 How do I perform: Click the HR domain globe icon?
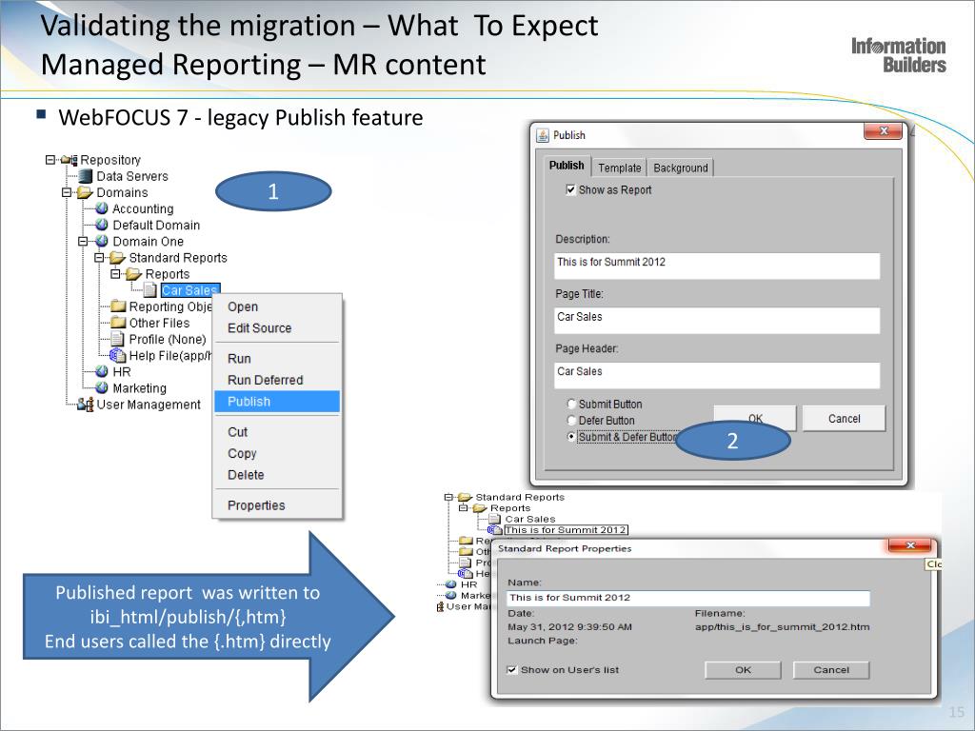coord(102,371)
